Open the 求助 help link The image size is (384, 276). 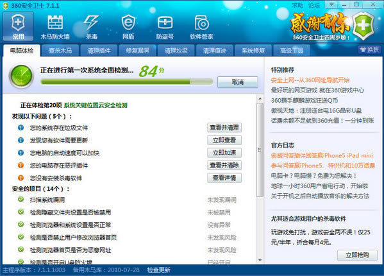pos(297,5)
